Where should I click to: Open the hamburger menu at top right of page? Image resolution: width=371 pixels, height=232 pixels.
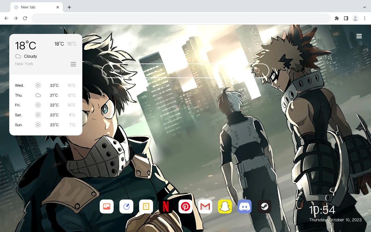pos(359,36)
